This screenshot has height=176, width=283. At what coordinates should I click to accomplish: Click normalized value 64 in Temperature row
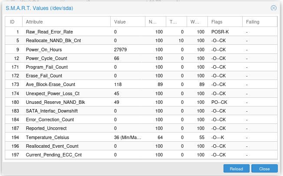click(x=160, y=137)
